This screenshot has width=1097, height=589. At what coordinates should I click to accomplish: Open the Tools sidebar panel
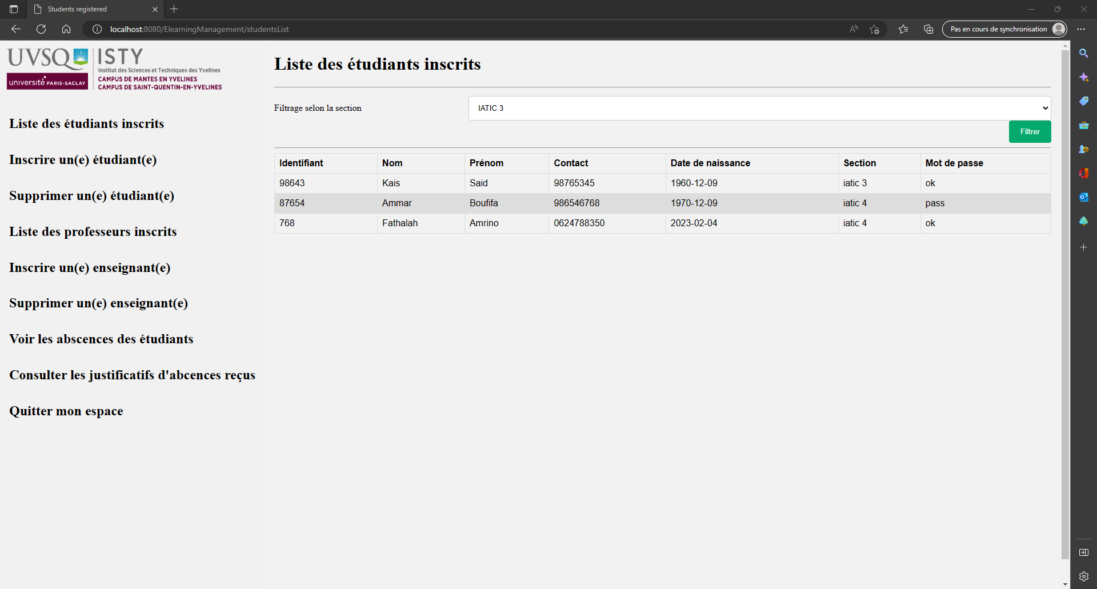(1084, 125)
